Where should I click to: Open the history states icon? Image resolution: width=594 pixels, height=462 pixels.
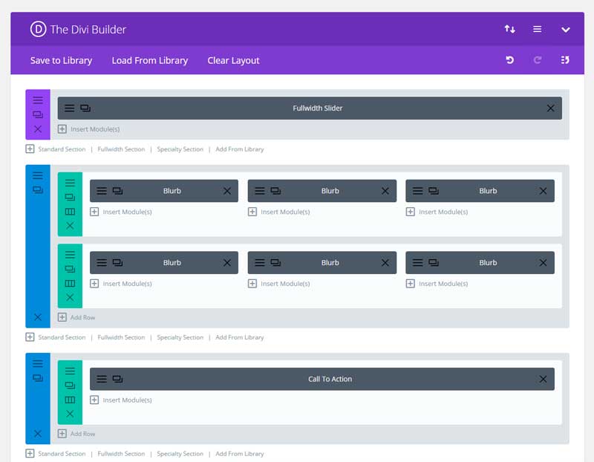pyautogui.click(x=565, y=60)
